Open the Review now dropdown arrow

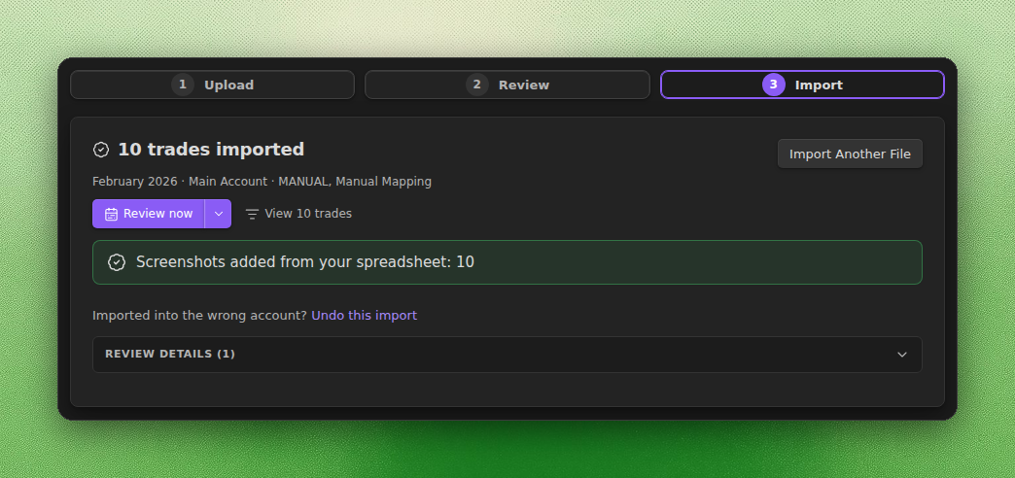(219, 214)
